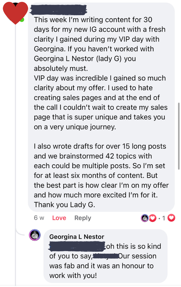
Task: Click the redacted name after 'of you to say,'
Action: [106, 256]
